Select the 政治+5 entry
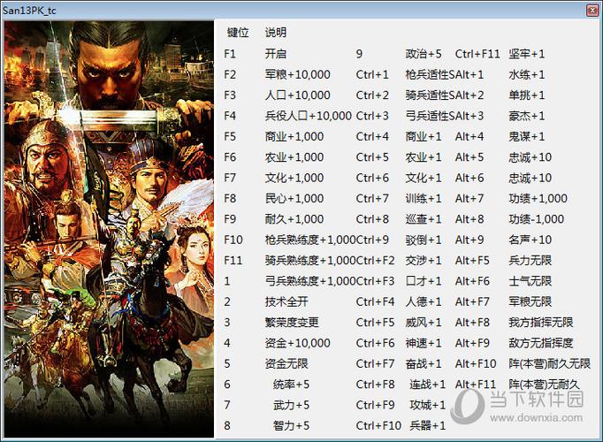 [x=424, y=54]
